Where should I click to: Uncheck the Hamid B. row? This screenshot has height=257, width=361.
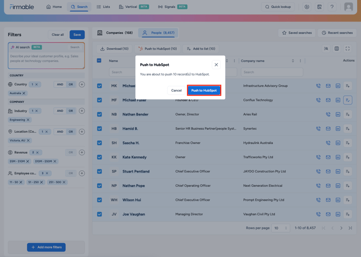pos(99,129)
